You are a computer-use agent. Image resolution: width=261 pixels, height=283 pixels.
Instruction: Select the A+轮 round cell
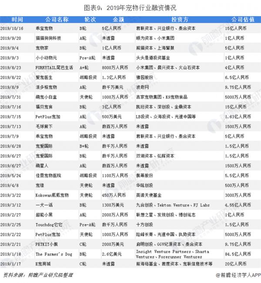pyautogui.click(x=84, y=67)
